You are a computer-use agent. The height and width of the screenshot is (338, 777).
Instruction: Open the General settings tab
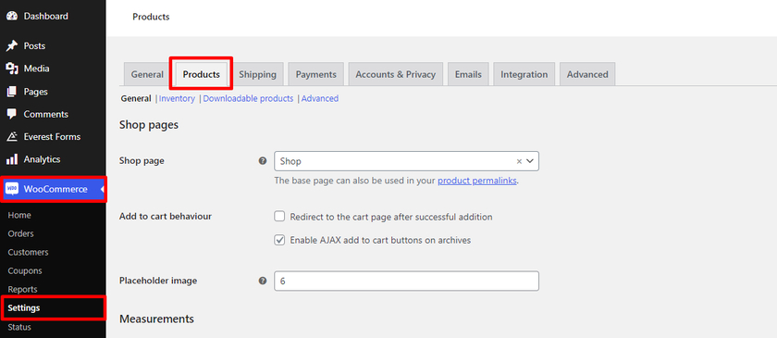pyautogui.click(x=147, y=74)
